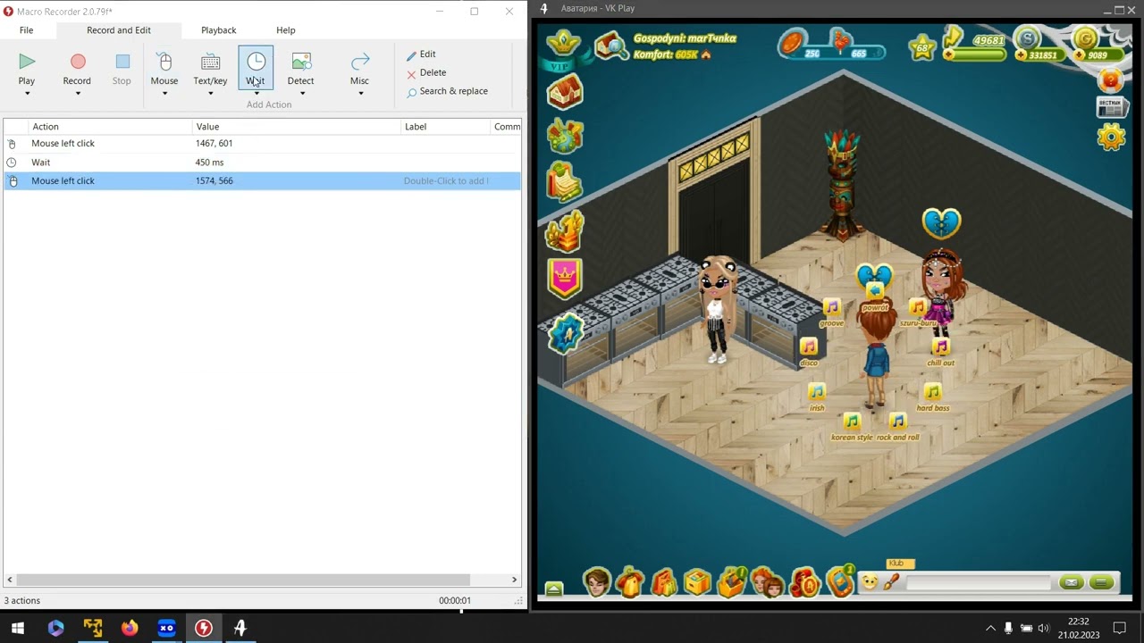
Task: Click the chill out dance icon
Action: coord(940,347)
